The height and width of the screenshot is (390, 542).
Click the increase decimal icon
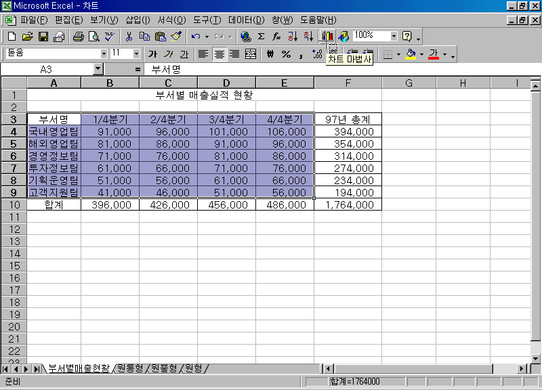point(317,54)
